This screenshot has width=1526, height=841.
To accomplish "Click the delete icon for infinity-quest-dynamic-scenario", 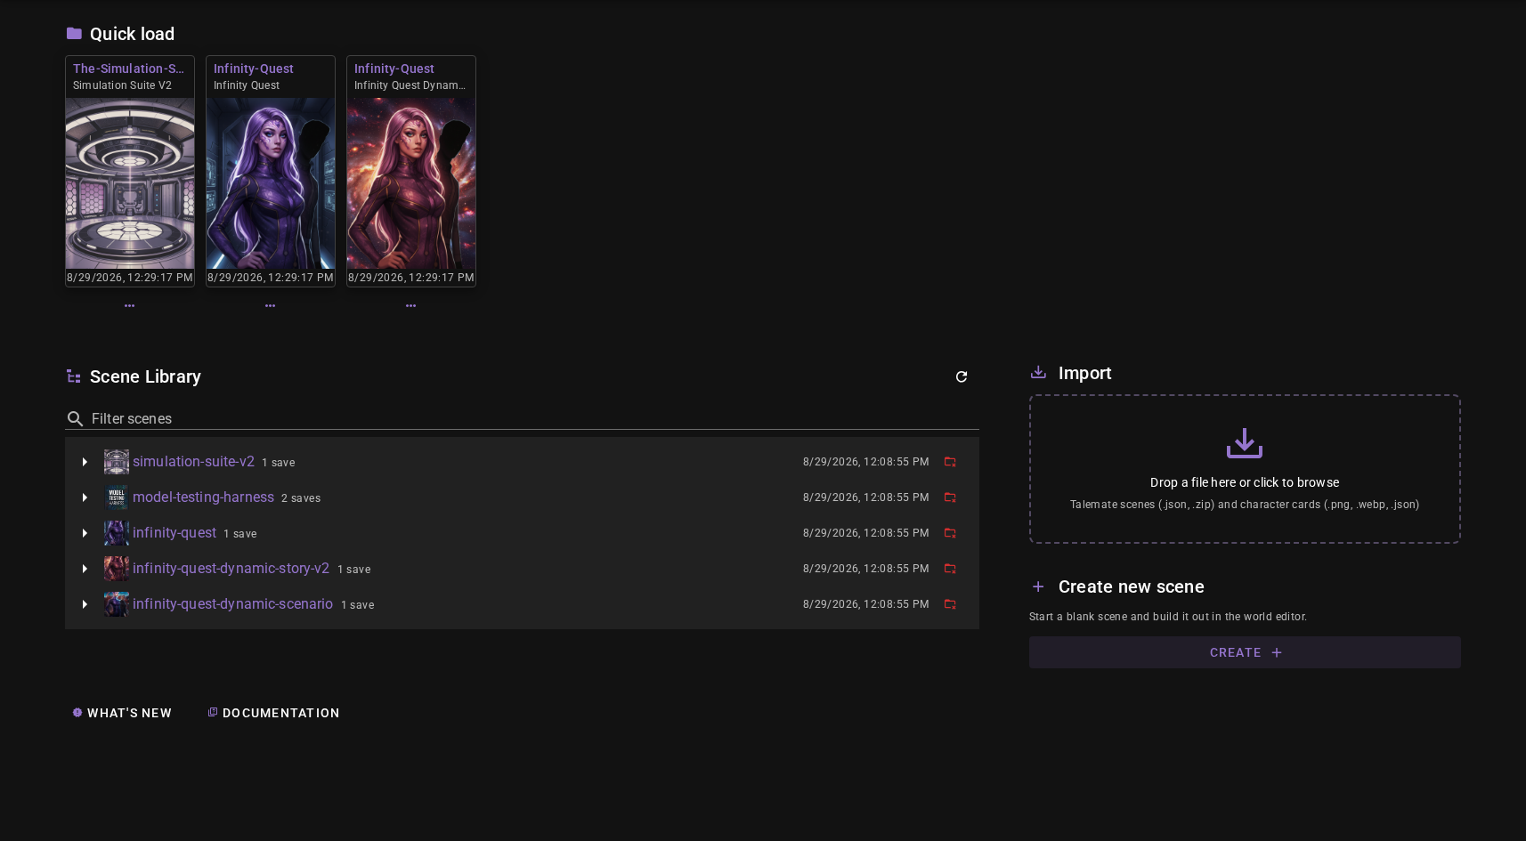I will click(950, 604).
